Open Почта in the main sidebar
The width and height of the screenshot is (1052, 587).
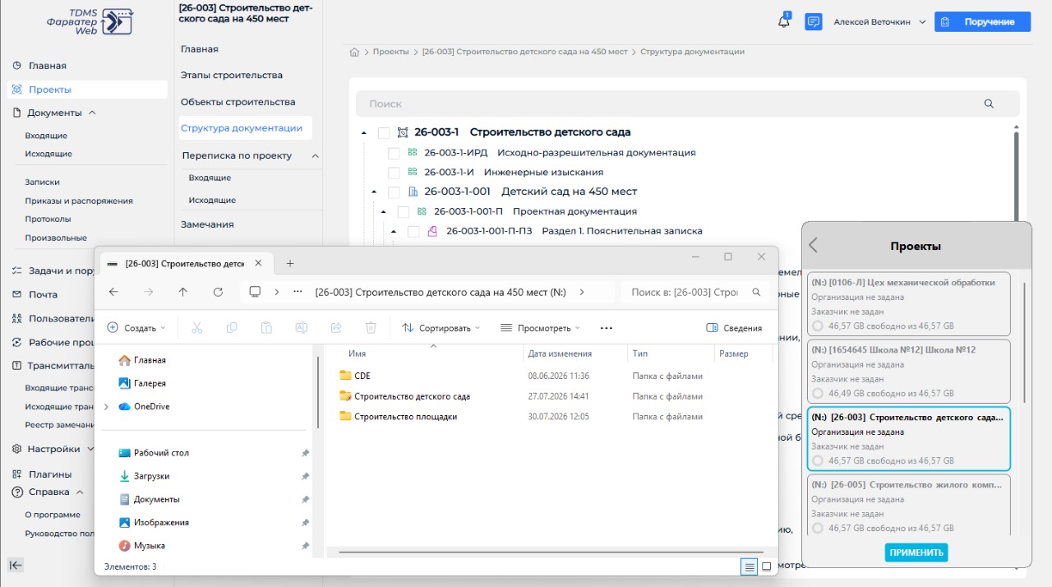pyautogui.click(x=43, y=294)
